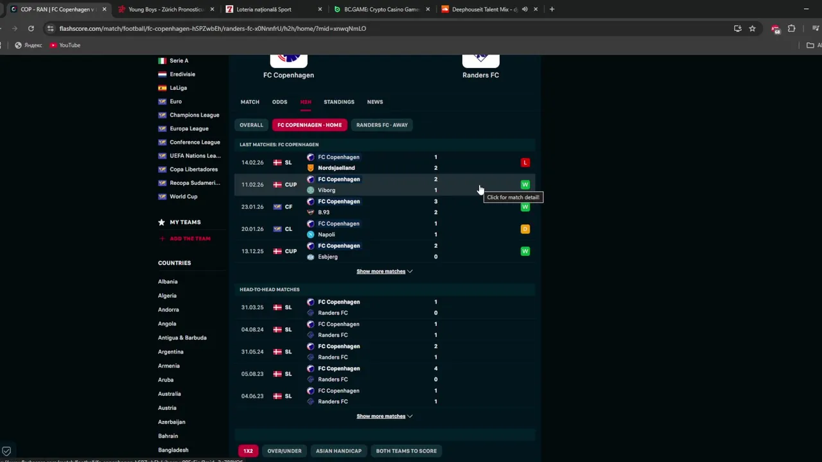Screen dimensions: 822x462
Task: Open the 05.08.23 head-to-head match row
Action: coord(385,374)
